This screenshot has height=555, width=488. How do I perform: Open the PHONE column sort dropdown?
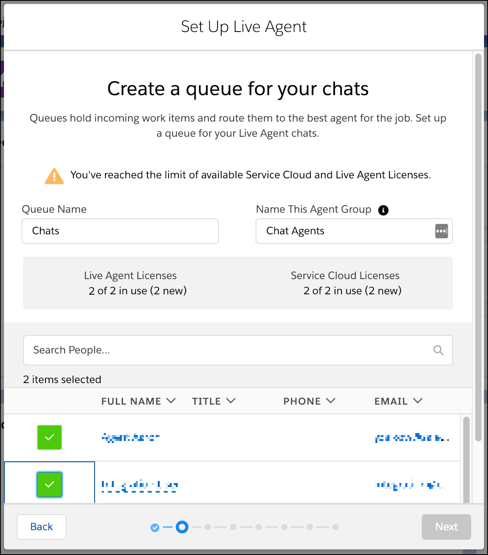(x=331, y=401)
